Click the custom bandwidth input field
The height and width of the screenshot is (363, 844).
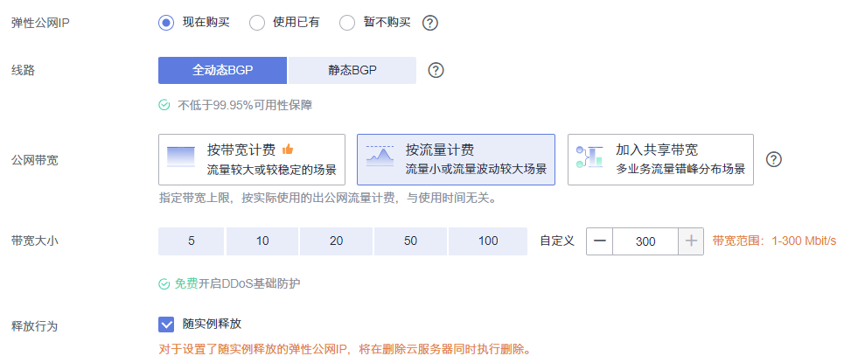(645, 241)
